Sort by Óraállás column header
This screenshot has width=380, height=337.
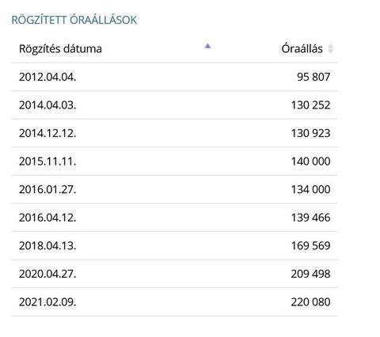(302, 48)
